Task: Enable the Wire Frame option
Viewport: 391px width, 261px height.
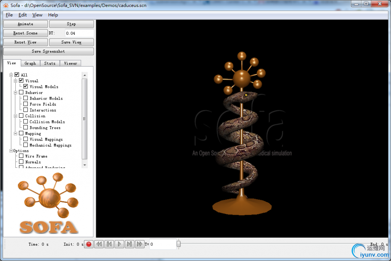Action: (21, 156)
